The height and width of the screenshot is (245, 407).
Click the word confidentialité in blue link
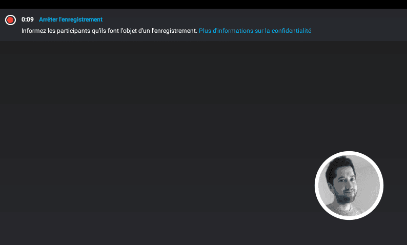(x=291, y=31)
